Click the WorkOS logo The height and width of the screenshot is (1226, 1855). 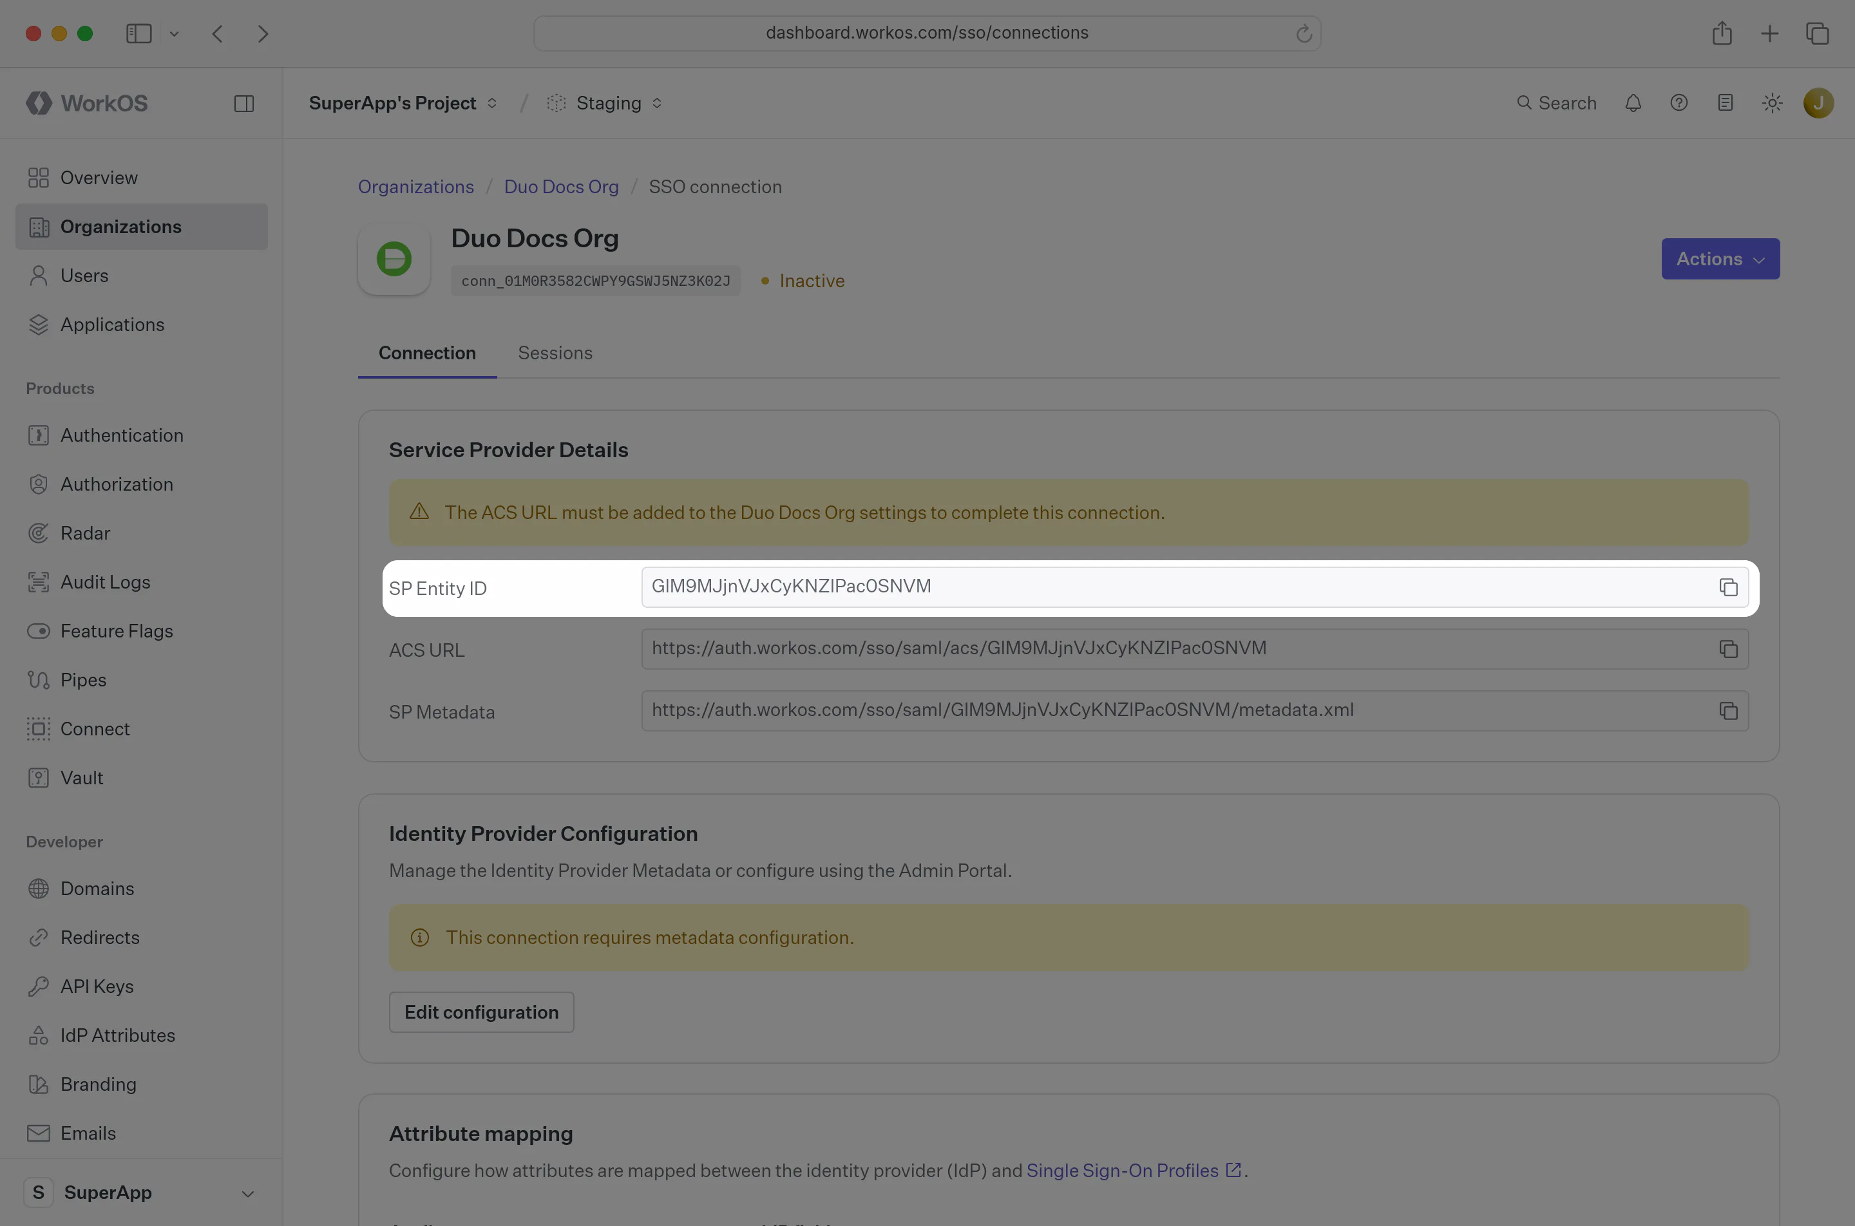point(87,103)
